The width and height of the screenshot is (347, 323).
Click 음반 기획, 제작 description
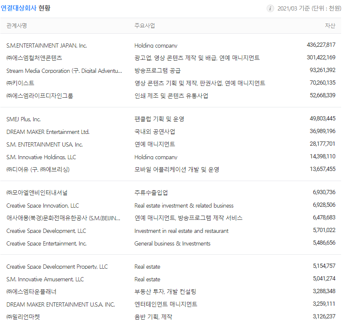pyautogui.click(x=153, y=317)
